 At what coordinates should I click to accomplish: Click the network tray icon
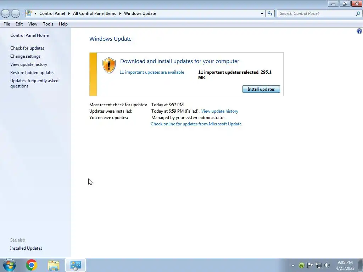(319, 265)
